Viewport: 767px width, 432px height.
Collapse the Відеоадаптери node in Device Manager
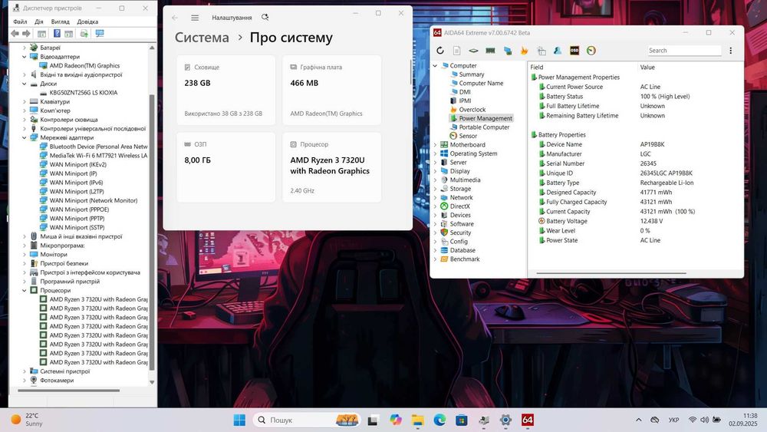tap(24, 57)
